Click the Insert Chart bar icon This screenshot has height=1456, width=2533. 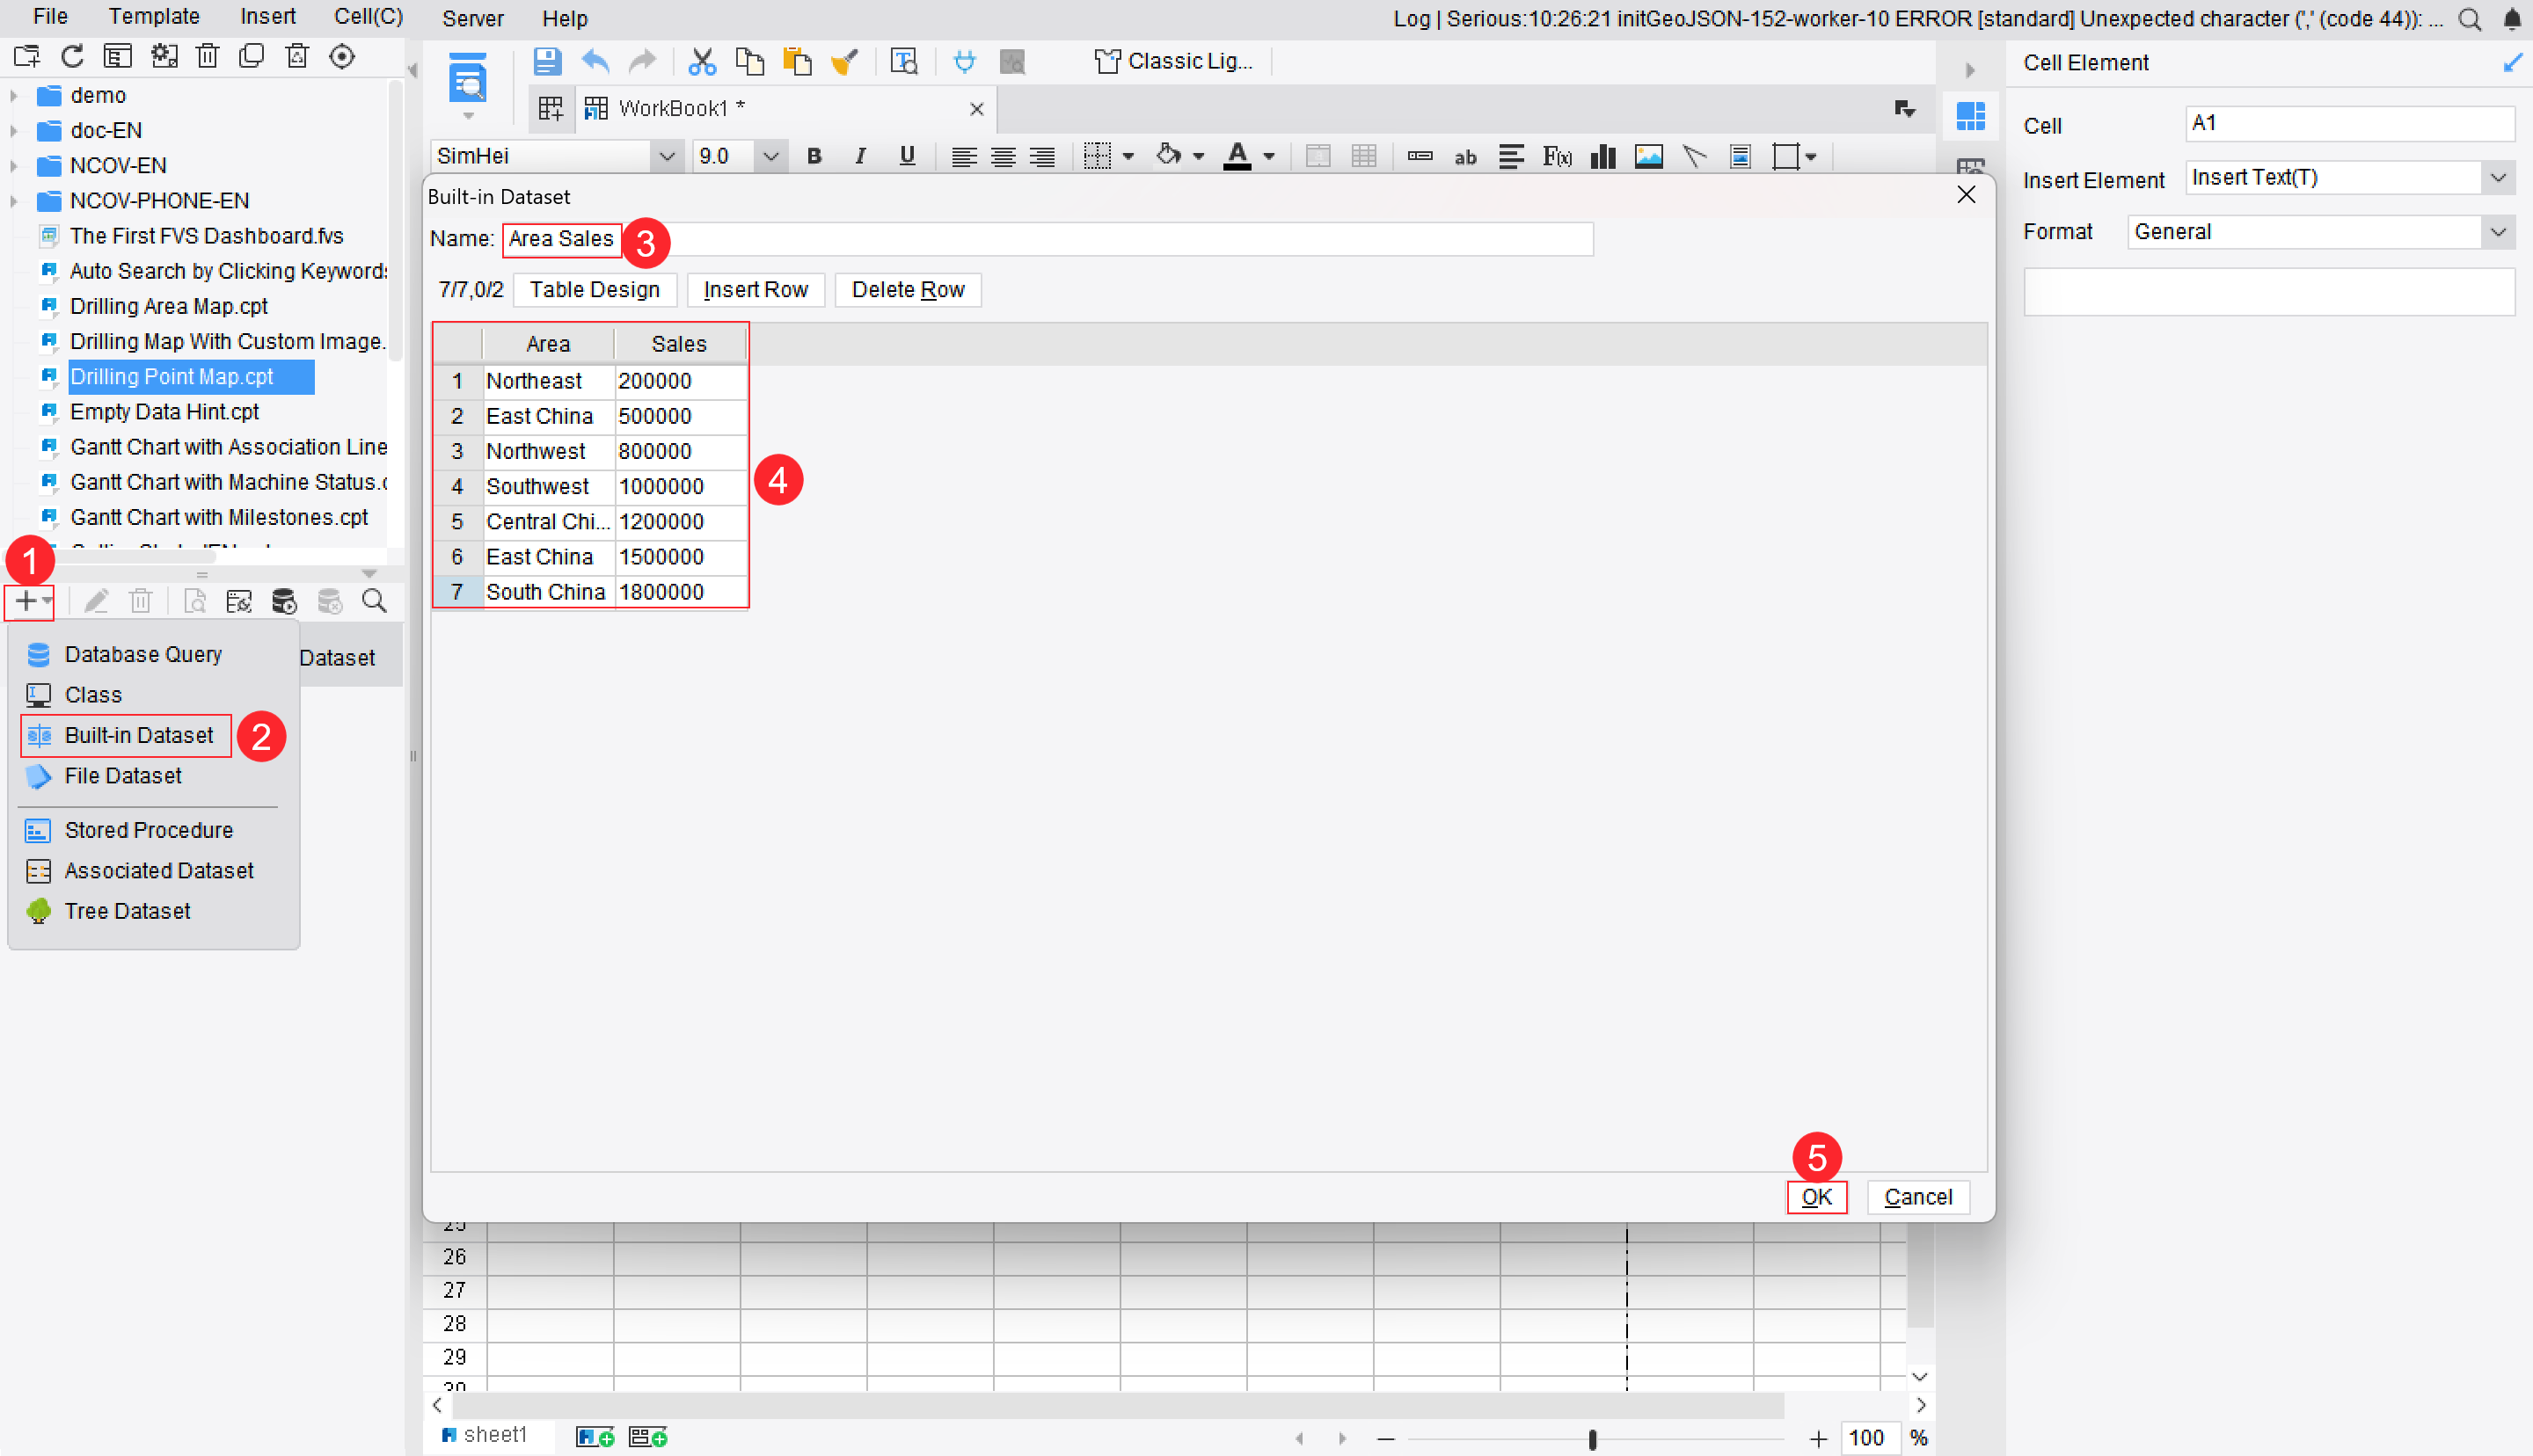(1603, 156)
